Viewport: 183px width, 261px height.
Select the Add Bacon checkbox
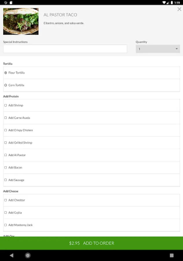(5, 168)
